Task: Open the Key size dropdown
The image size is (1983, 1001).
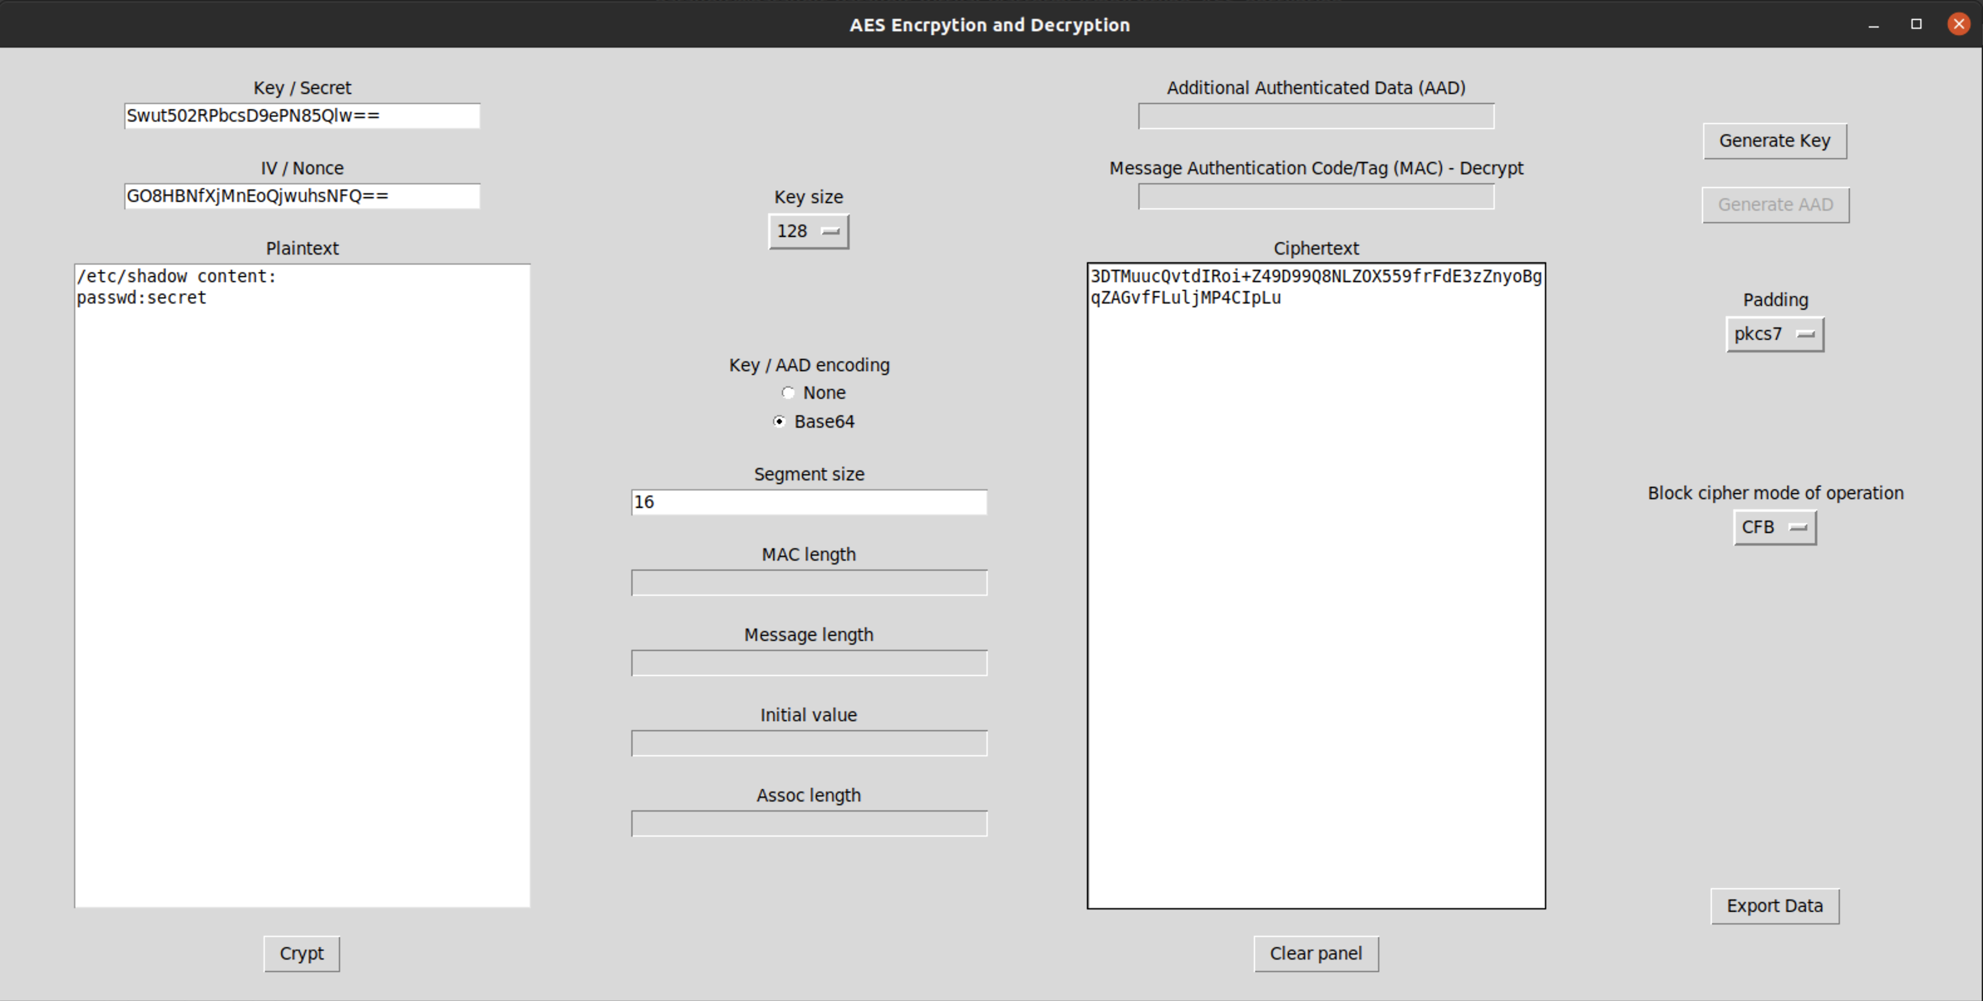Action: pos(808,231)
